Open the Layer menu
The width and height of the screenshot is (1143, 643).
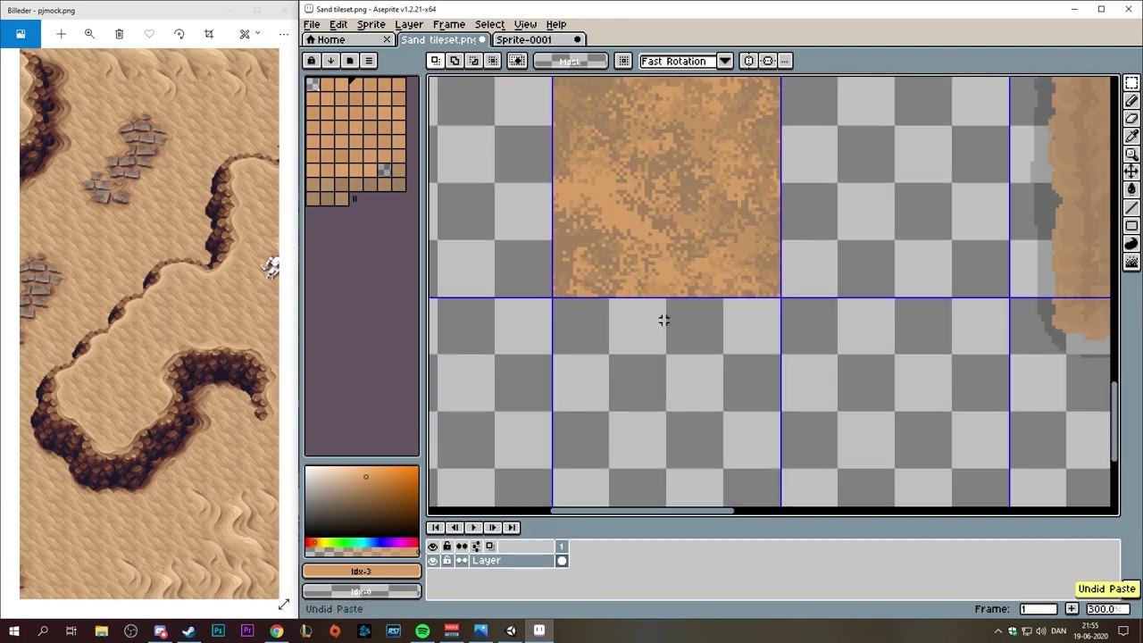click(x=409, y=24)
